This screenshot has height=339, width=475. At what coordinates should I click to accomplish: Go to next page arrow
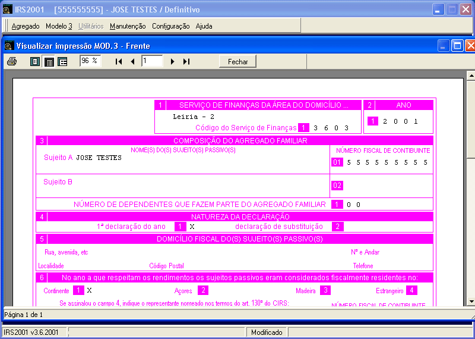[173, 62]
